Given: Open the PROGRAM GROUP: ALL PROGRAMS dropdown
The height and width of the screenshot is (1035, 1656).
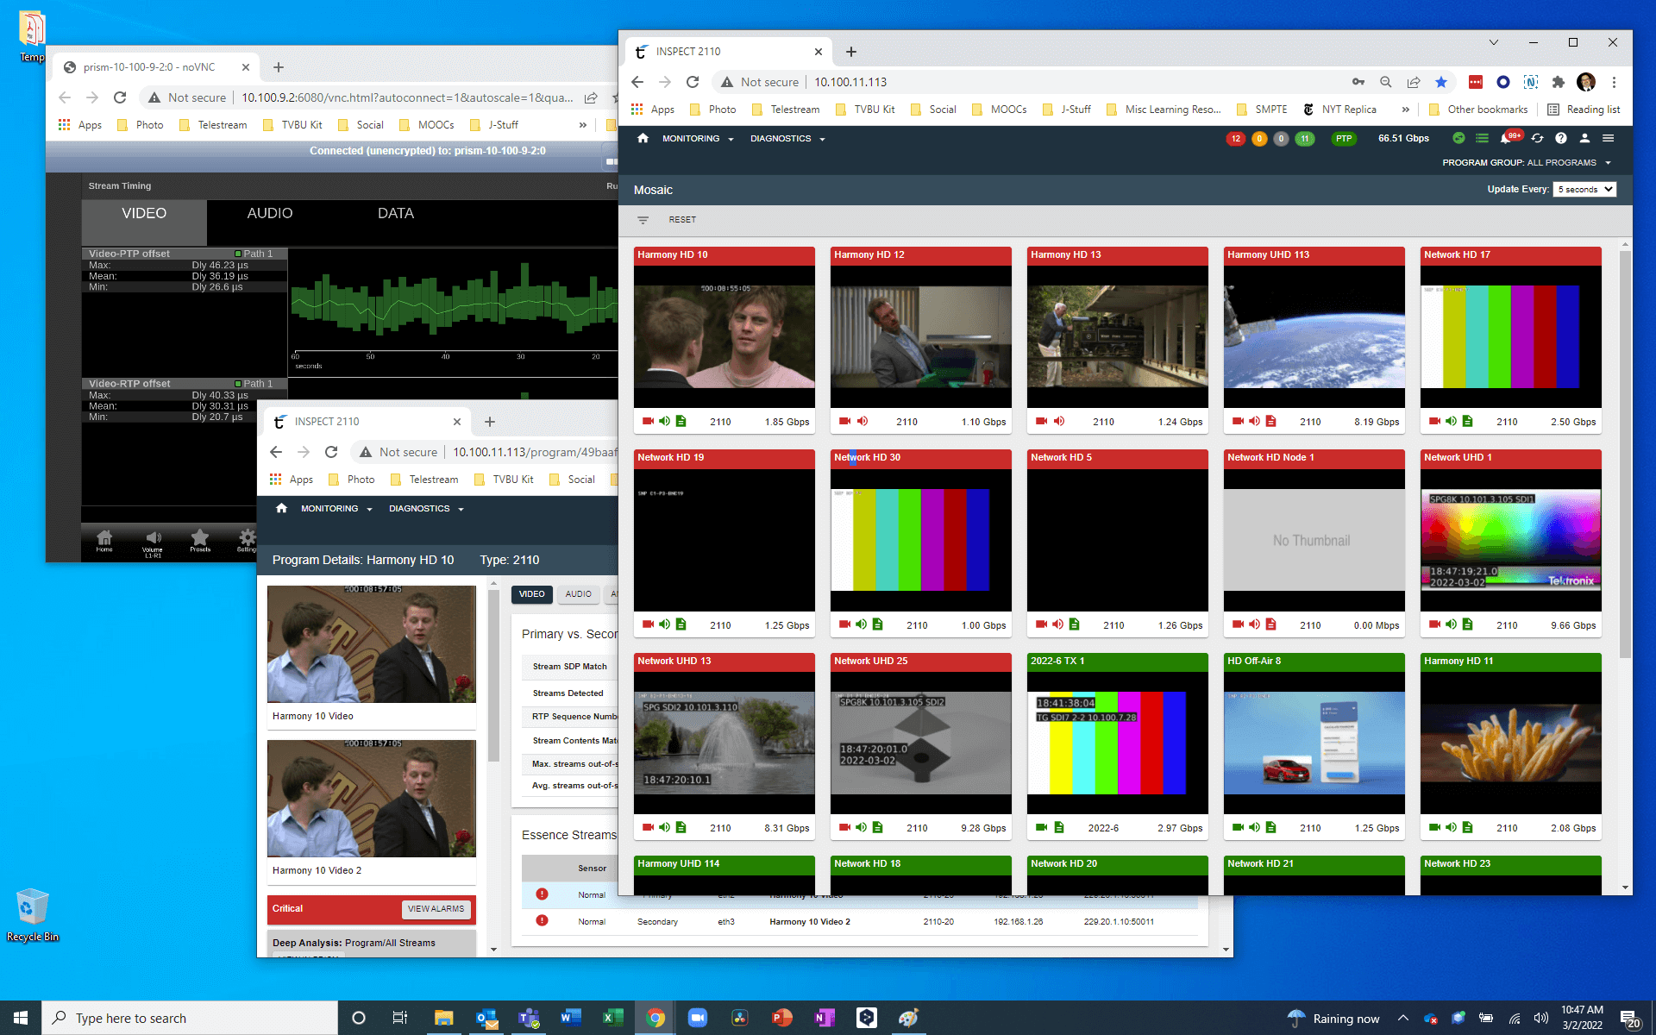Looking at the screenshot, I should [x=1527, y=163].
